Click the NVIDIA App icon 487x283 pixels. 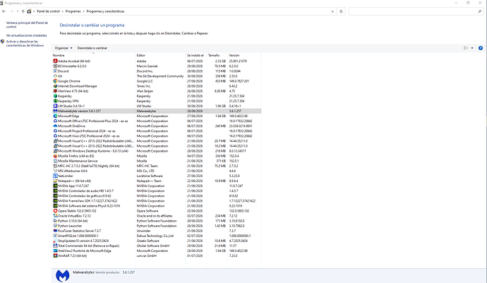click(x=55, y=186)
